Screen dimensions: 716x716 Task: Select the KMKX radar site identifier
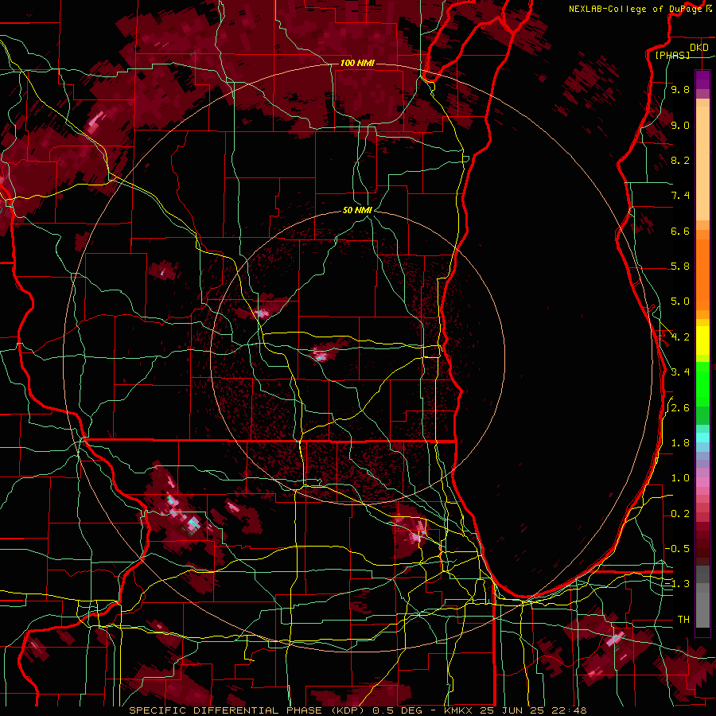tap(459, 710)
